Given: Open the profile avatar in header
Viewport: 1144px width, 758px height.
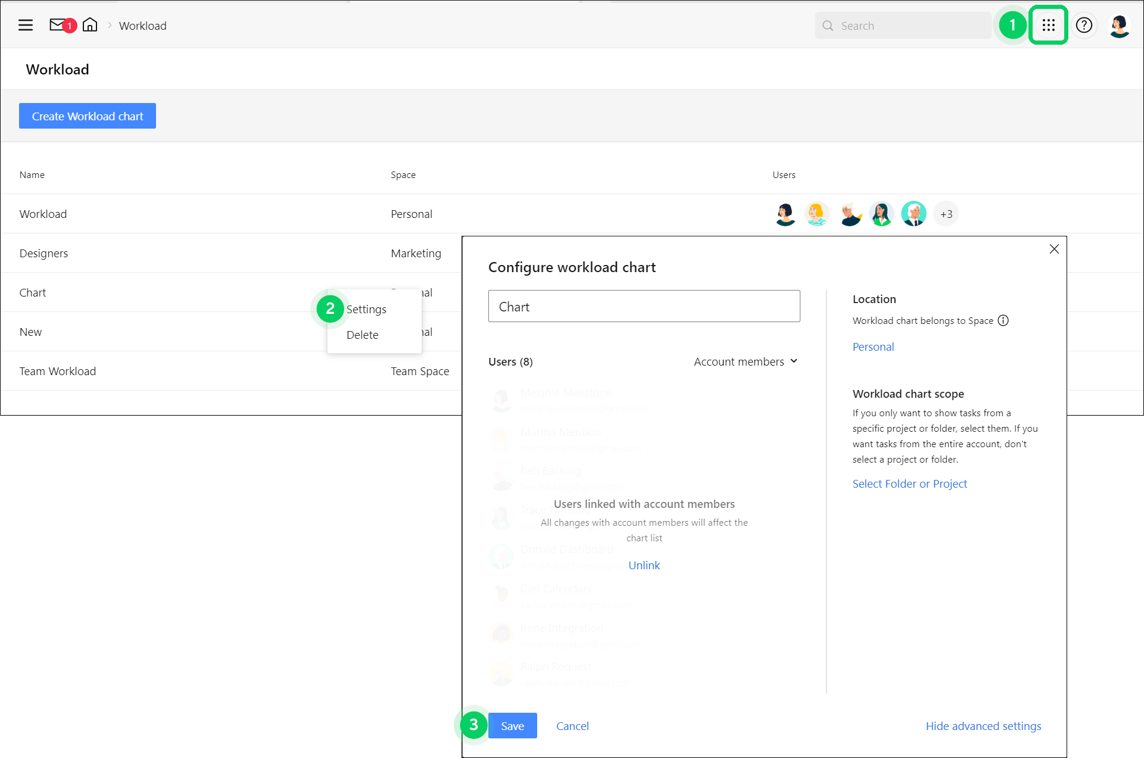Looking at the screenshot, I should tap(1119, 26).
